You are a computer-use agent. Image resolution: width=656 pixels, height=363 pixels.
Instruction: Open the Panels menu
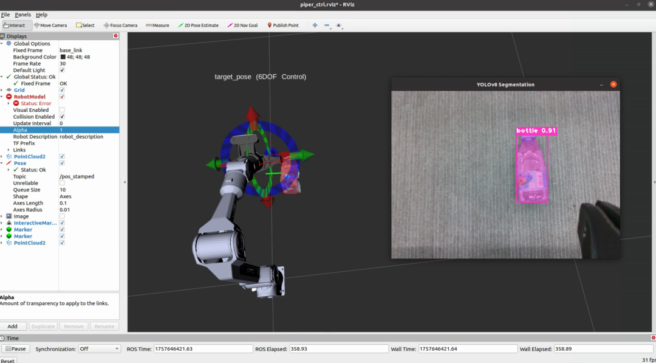point(22,15)
